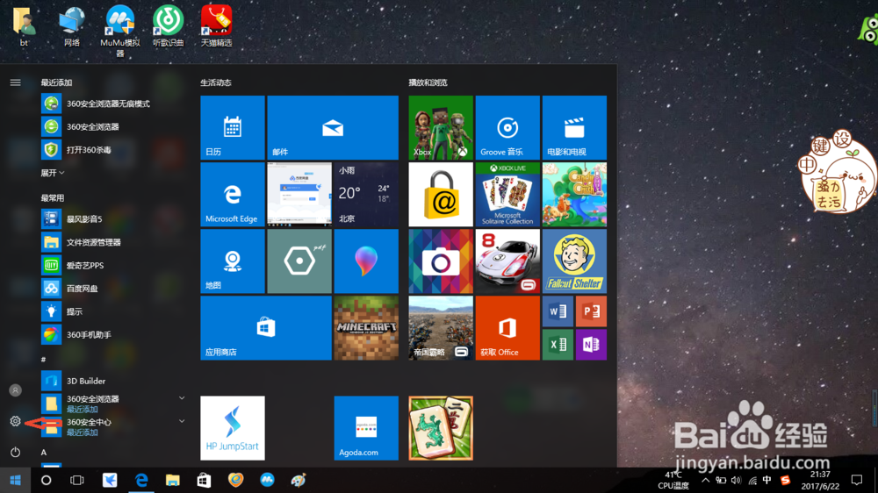878x493 pixels.
Task: Open the 电影和电视 tile
Action: coord(574,127)
